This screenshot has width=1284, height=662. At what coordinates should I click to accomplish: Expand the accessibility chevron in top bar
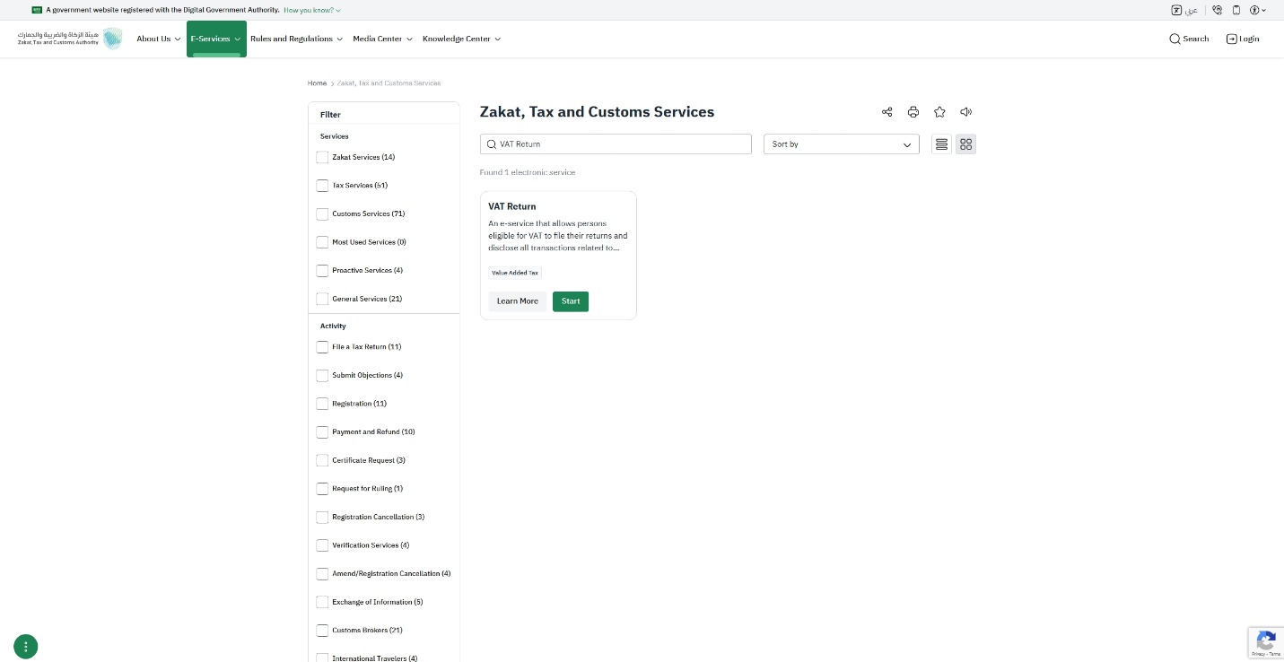tap(1263, 10)
